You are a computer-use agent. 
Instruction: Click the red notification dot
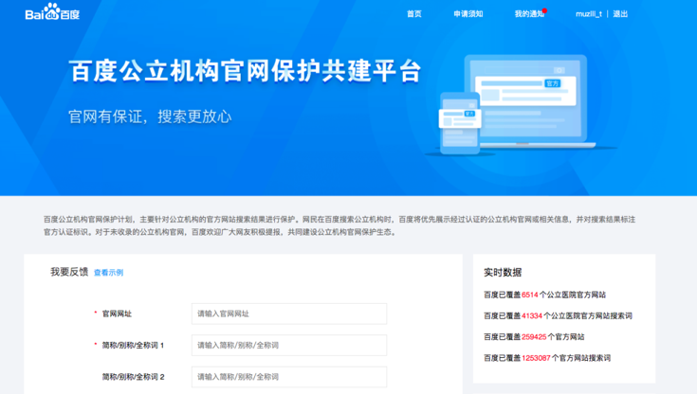click(x=544, y=10)
